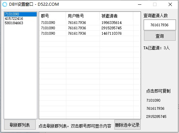Click the 被邀请者 column header
The width and height of the screenshot is (179, 133).
pos(116,16)
